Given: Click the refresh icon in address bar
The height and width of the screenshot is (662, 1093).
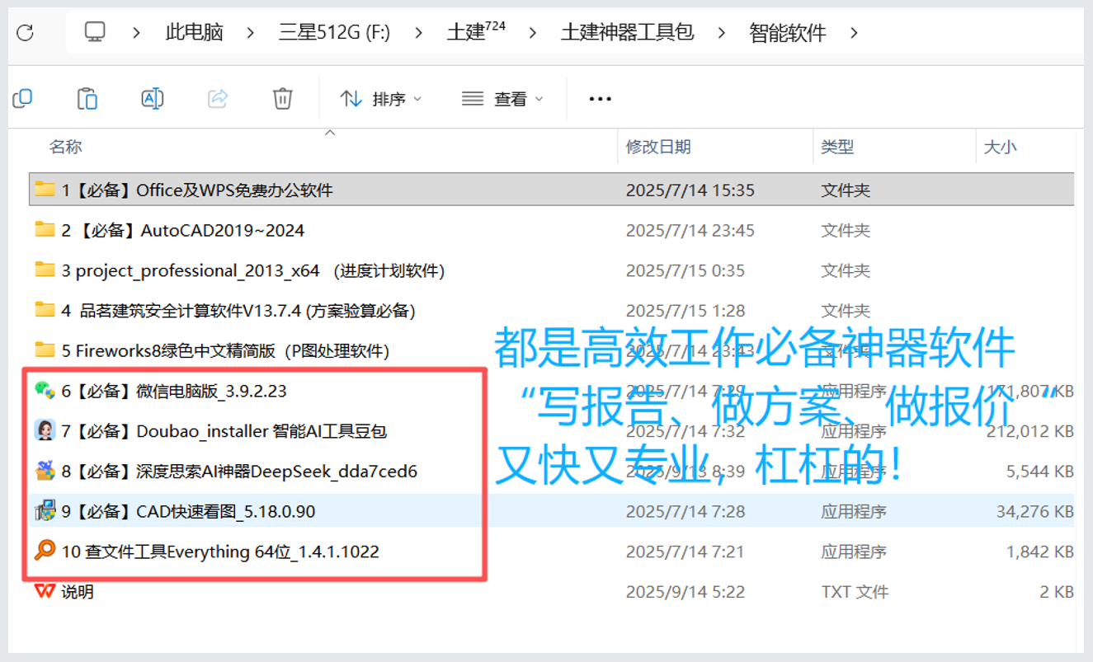Looking at the screenshot, I should click(25, 32).
